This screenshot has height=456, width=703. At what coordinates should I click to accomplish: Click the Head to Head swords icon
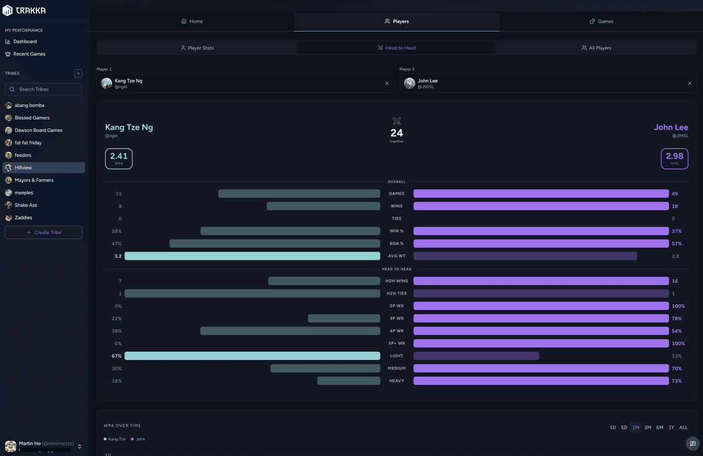[x=380, y=47]
